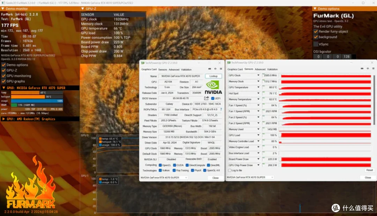Click the FurMark app icon in main title bar

coord(3,3)
